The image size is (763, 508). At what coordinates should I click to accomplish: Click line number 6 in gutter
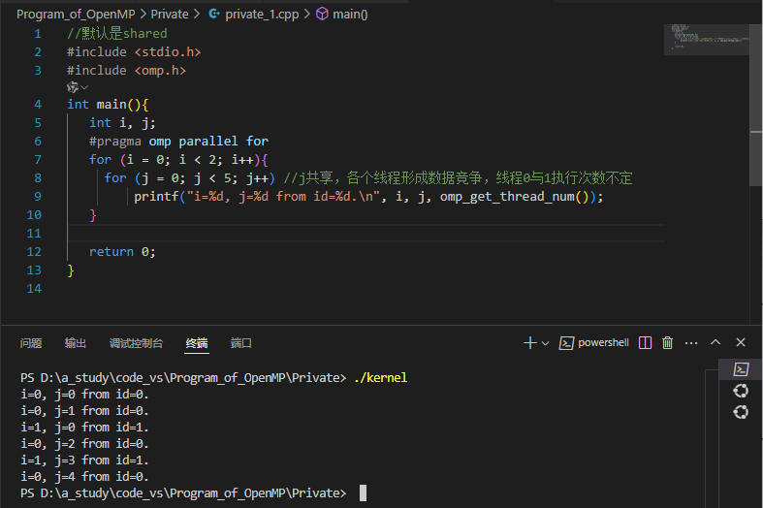pos(38,142)
